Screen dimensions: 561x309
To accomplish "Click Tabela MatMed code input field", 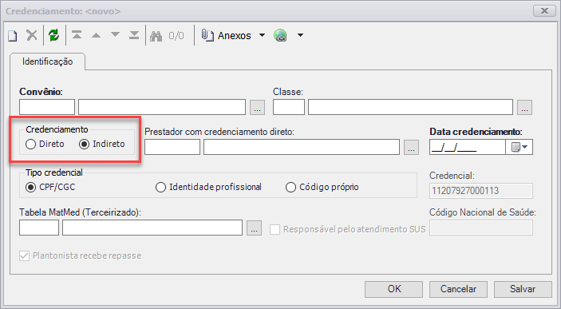I will pyautogui.click(x=39, y=228).
